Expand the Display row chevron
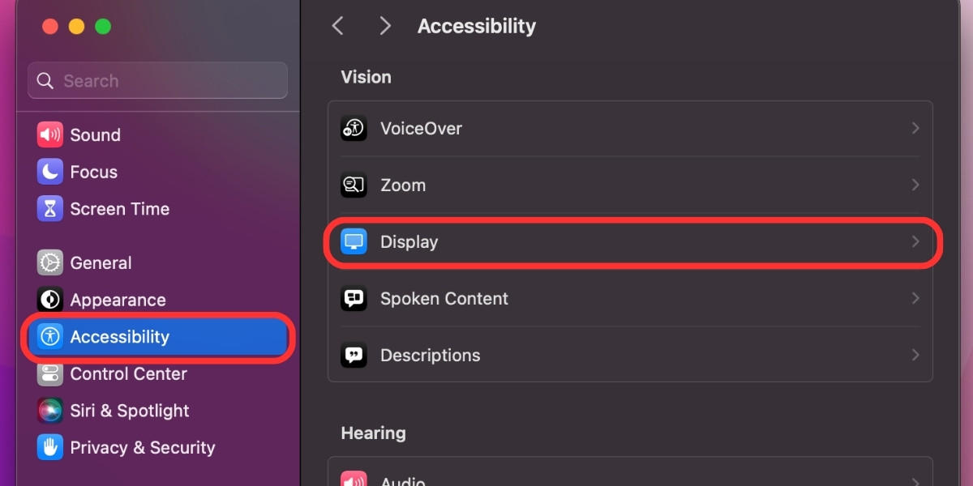Image resolution: width=973 pixels, height=486 pixels. click(x=915, y=241)
